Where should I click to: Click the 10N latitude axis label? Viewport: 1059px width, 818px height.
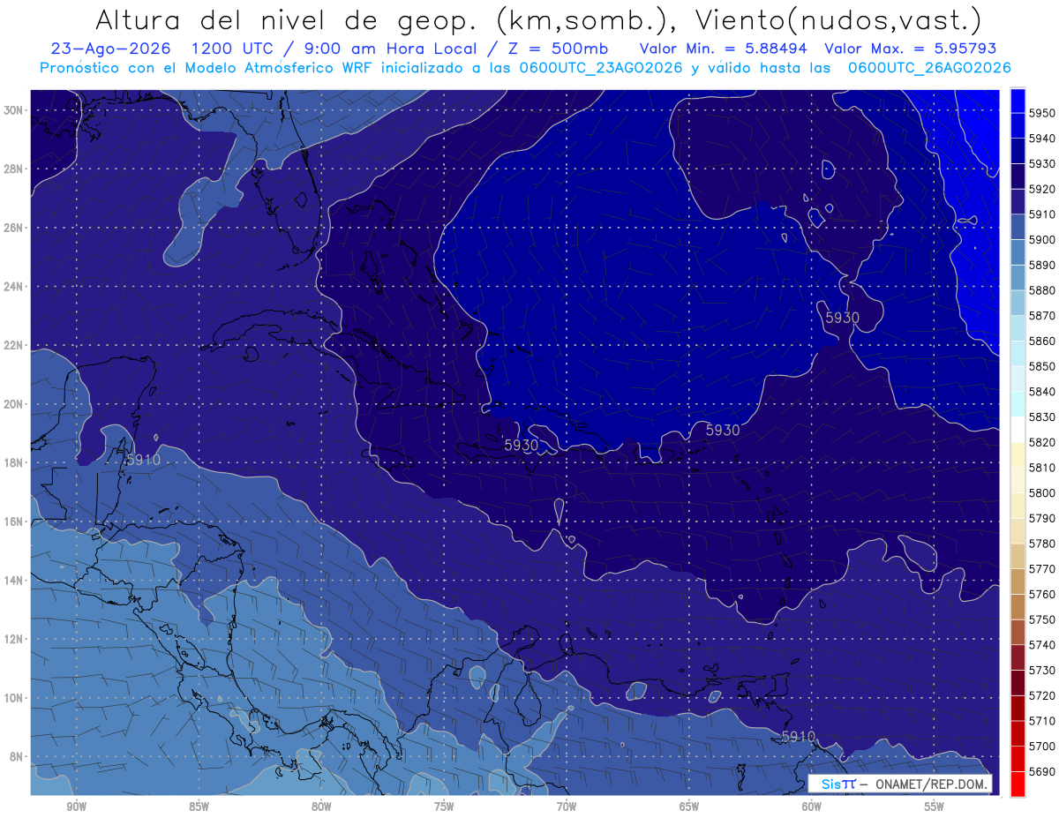pyautogui.click(x=14, y=698)
